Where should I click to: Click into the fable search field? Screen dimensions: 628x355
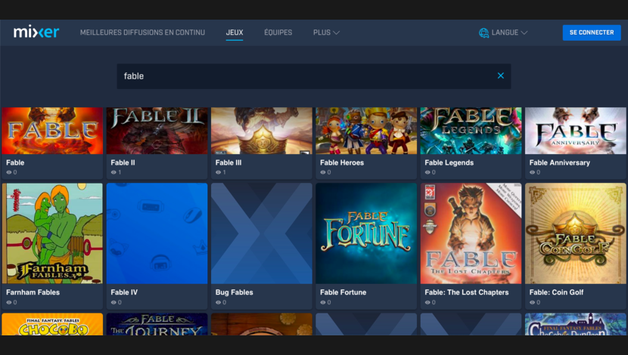click(303, 76)
